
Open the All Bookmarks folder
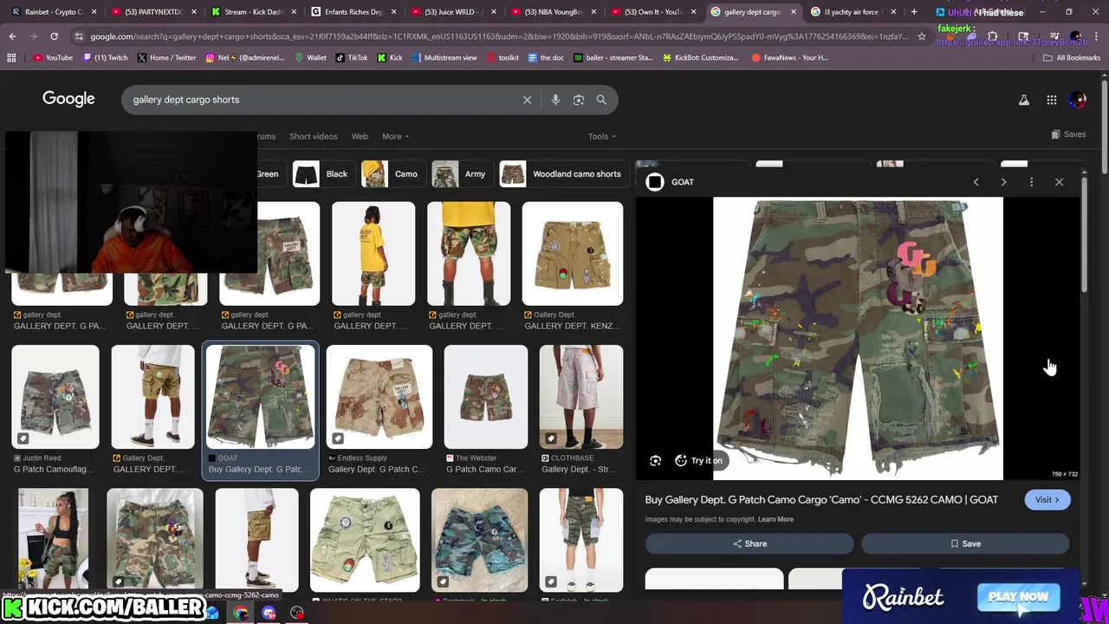(1072, 57)
